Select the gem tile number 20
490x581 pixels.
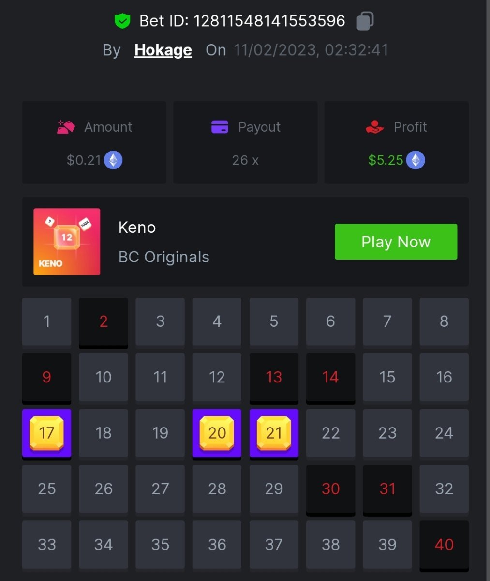(x=217, y=433)
